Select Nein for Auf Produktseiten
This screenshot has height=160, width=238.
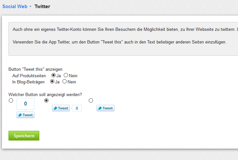point(66,76)
